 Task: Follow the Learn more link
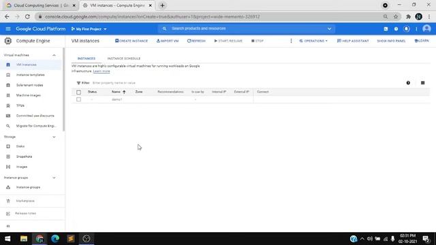tap(102, 71)
